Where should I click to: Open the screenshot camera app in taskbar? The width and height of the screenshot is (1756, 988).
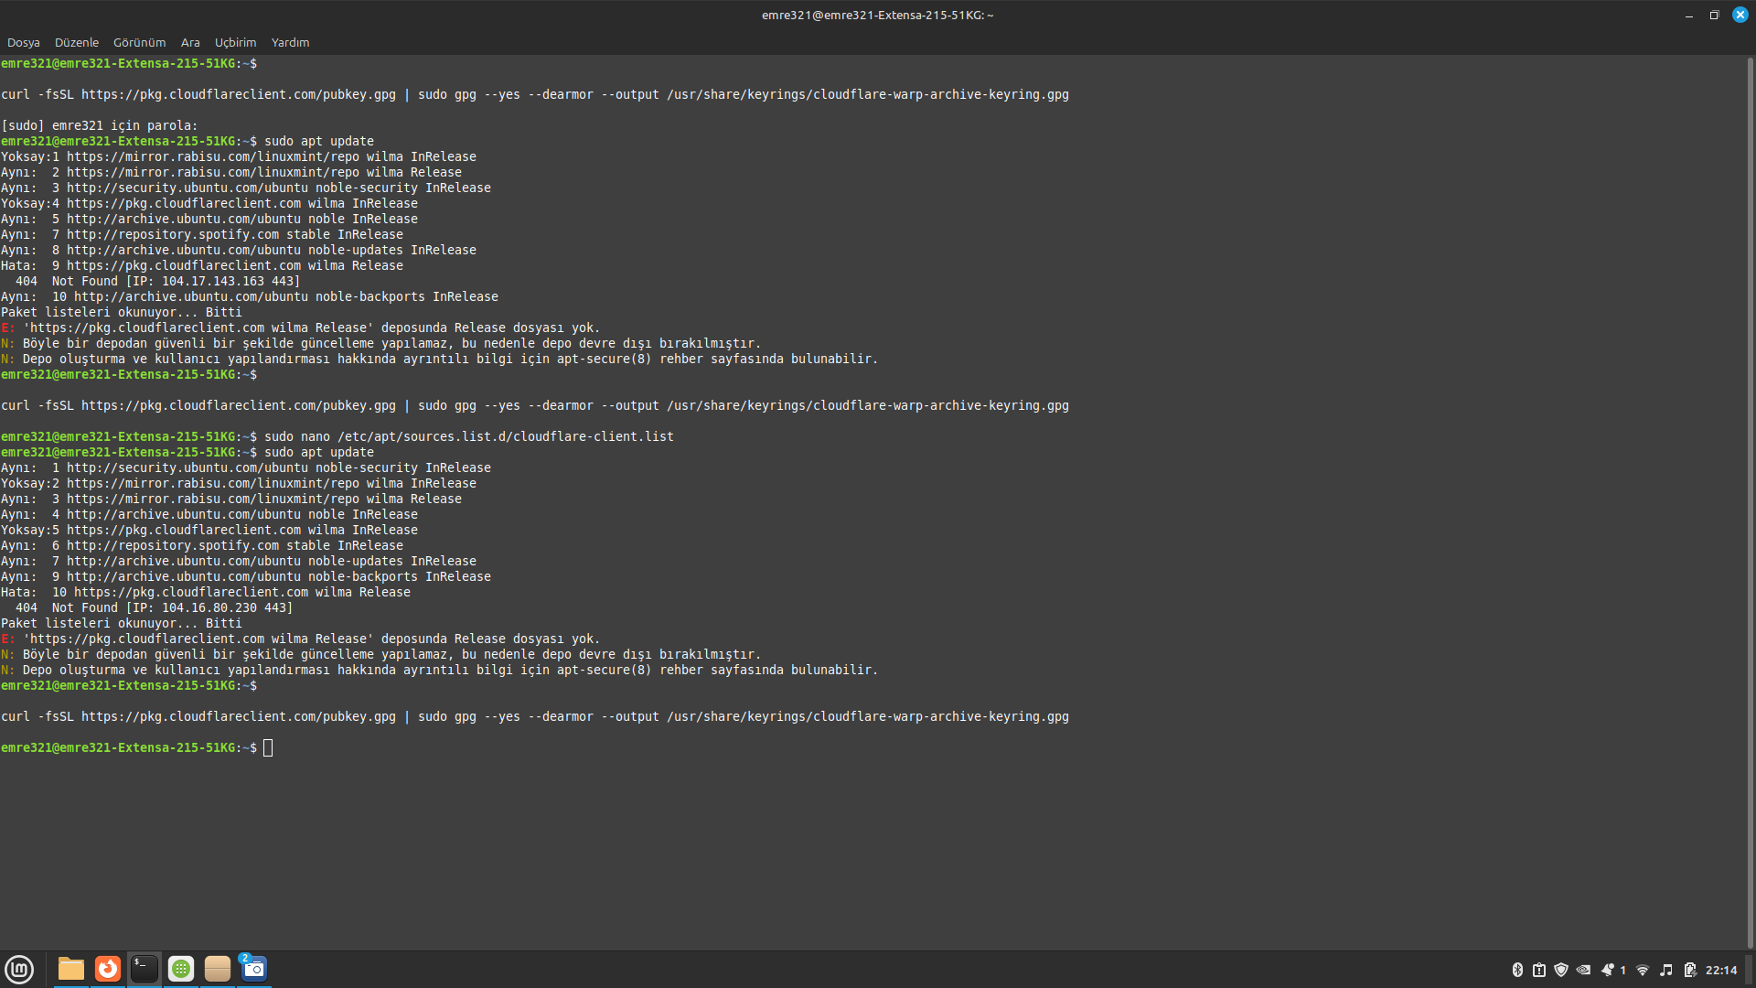click(254, 969)
